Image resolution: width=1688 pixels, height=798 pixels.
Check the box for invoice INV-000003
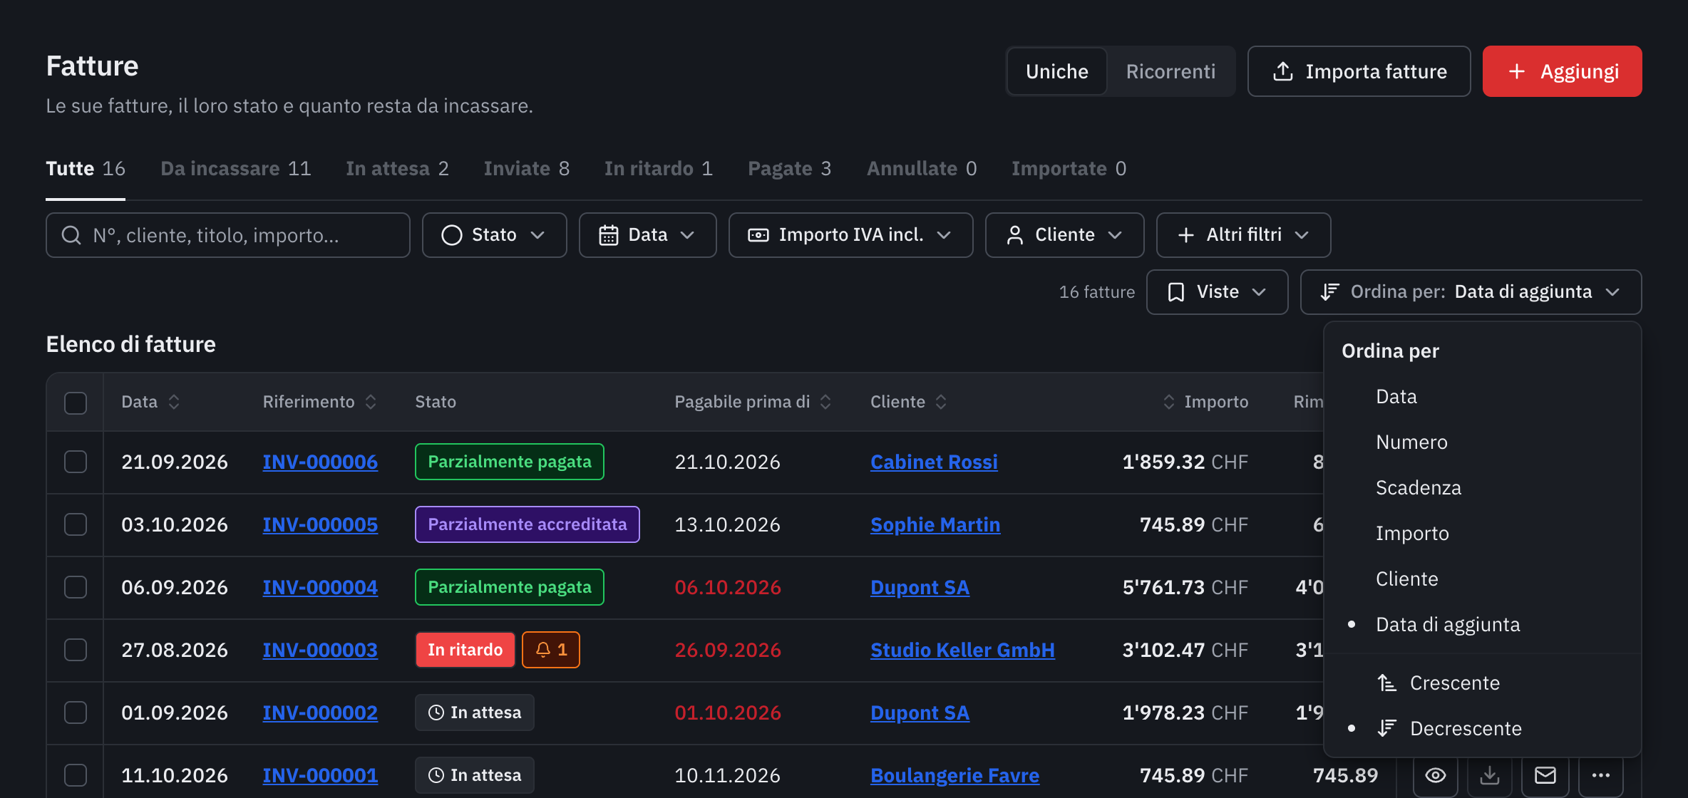76,650
